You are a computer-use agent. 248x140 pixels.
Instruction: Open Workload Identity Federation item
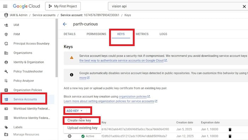tap(32, 108)
